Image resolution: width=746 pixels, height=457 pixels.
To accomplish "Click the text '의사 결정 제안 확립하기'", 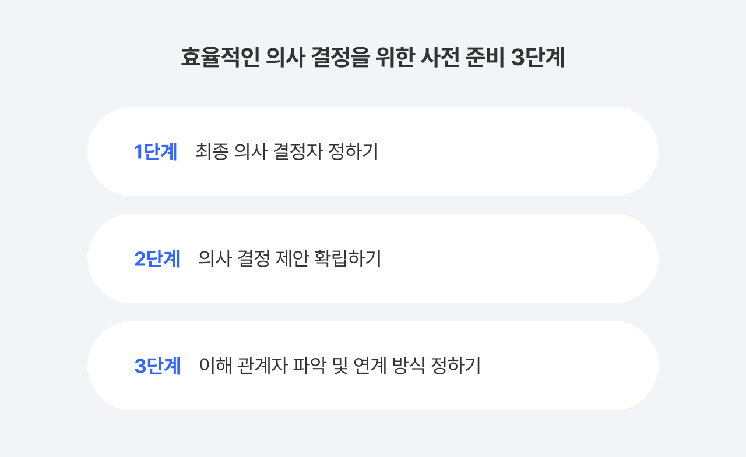I will [x=290, y=258].
